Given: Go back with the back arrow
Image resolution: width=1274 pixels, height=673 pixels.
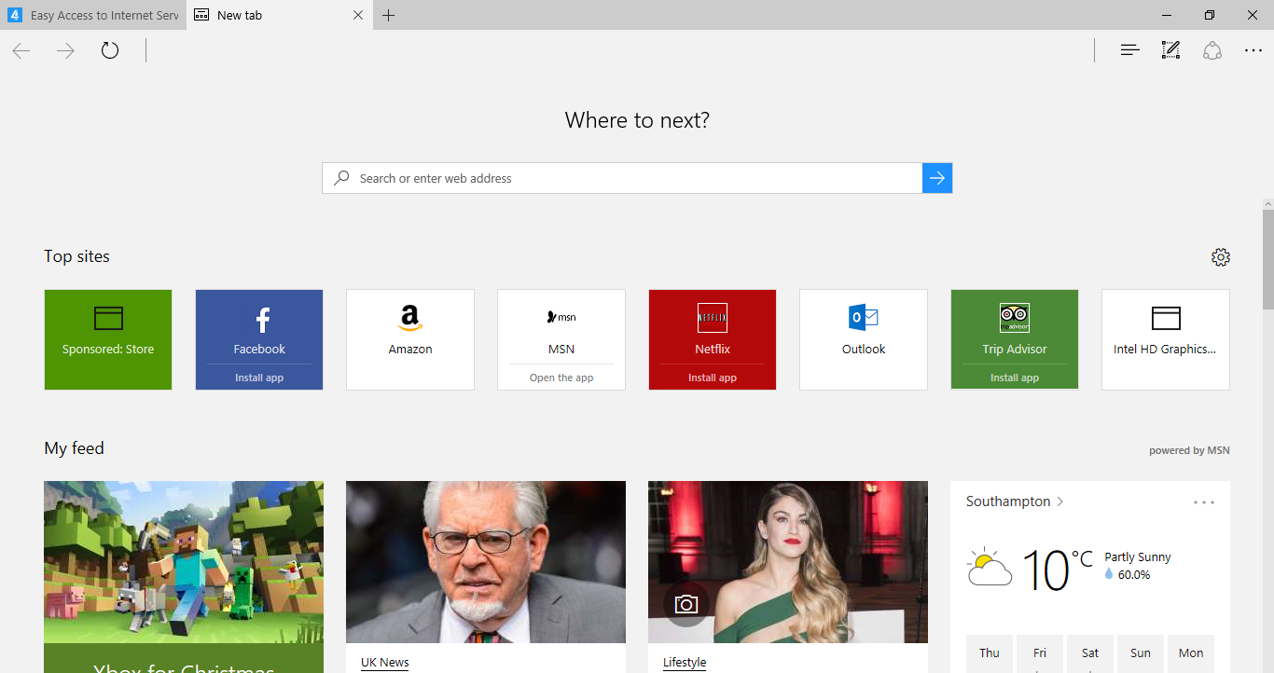Looking at the screenshot, I should pyautogui.click(x=21, y=50).
